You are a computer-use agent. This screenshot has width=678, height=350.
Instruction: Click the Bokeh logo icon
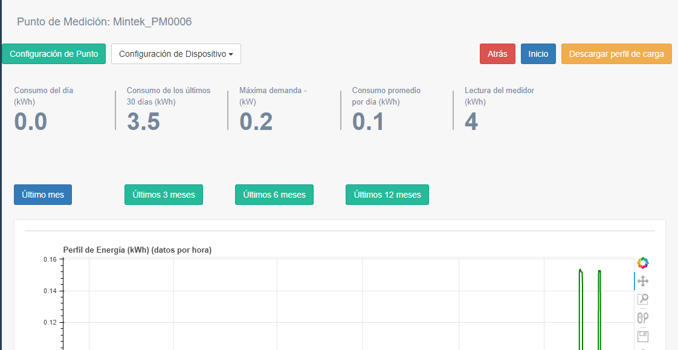point(643,263)
